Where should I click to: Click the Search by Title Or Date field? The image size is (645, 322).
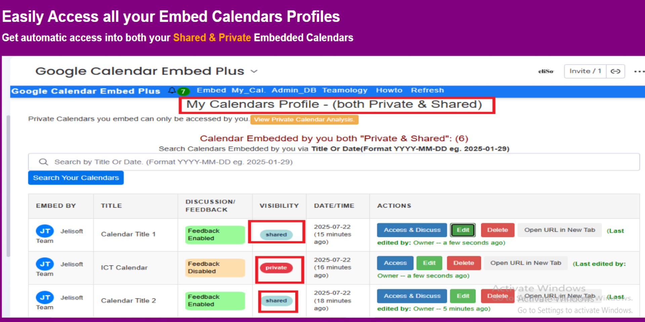pos(334,162)
